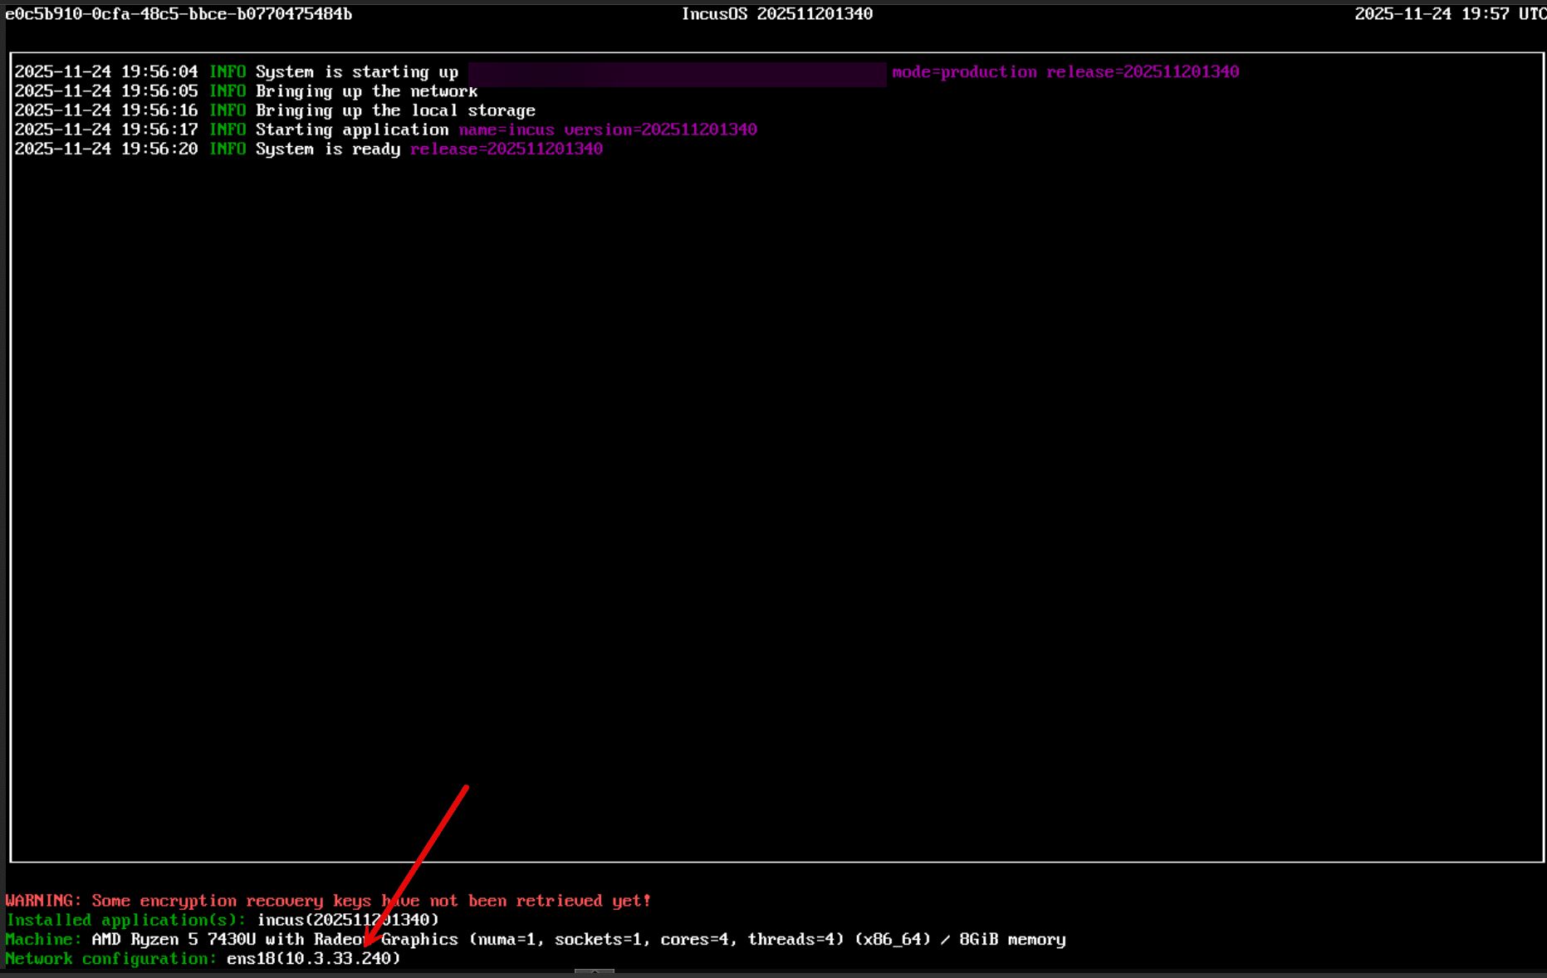Screen dimensions: 1547x978
Task: Click the '8GiB memory' value
Action: click(x=1012, y=939)
